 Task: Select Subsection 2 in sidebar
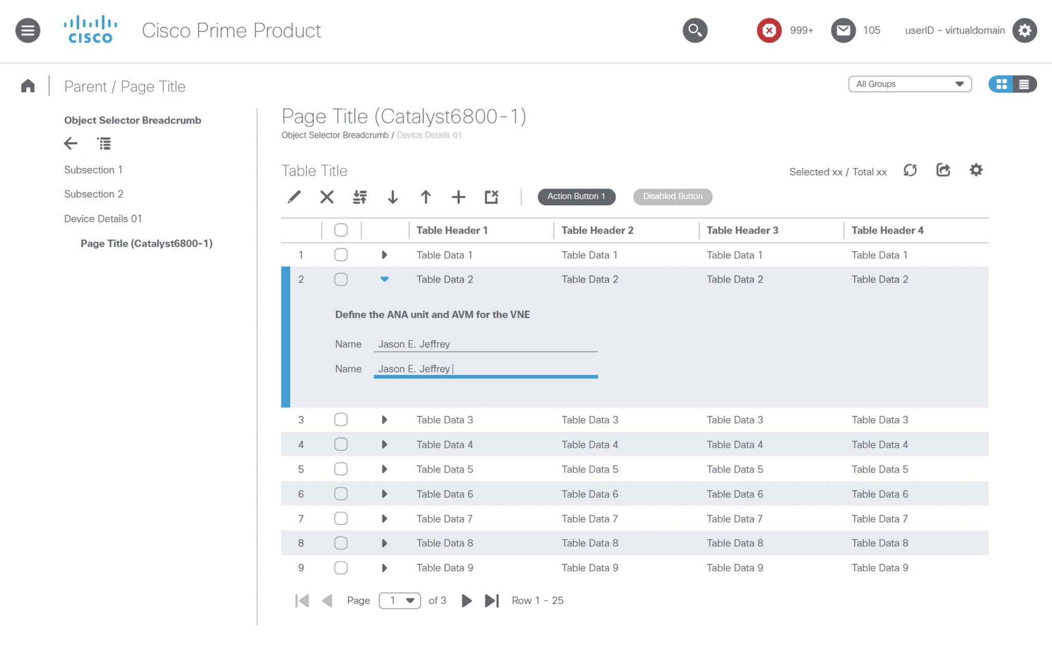pos(93,194)
